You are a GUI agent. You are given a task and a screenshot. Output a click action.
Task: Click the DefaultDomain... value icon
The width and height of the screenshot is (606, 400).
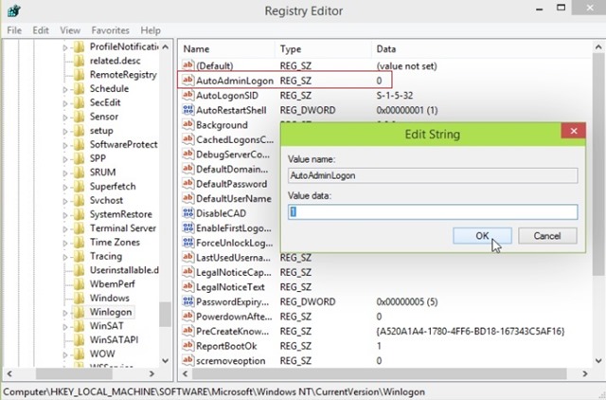[x=187, y=169]
